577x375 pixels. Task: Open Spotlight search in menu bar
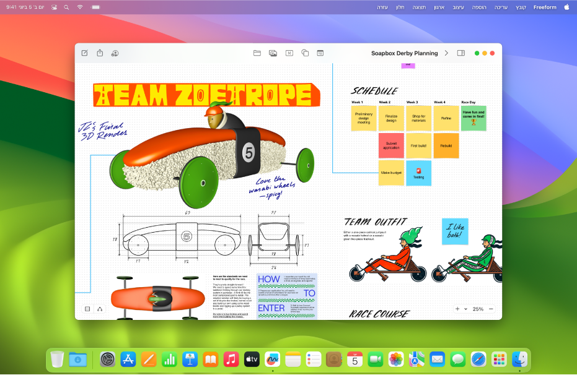pyautogui.click(x=66, y=7)
